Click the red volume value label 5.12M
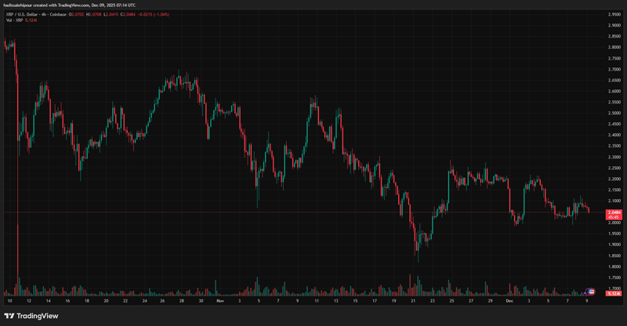This screenshot has width=627, height=326. (612, 292)
